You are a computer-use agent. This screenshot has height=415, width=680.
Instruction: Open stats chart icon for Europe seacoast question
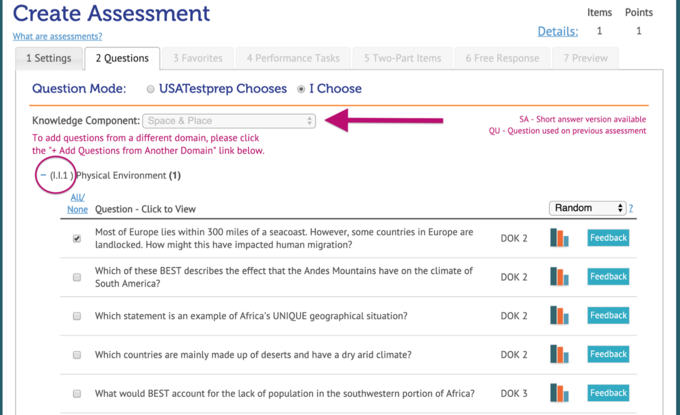(x=560, y=238)
